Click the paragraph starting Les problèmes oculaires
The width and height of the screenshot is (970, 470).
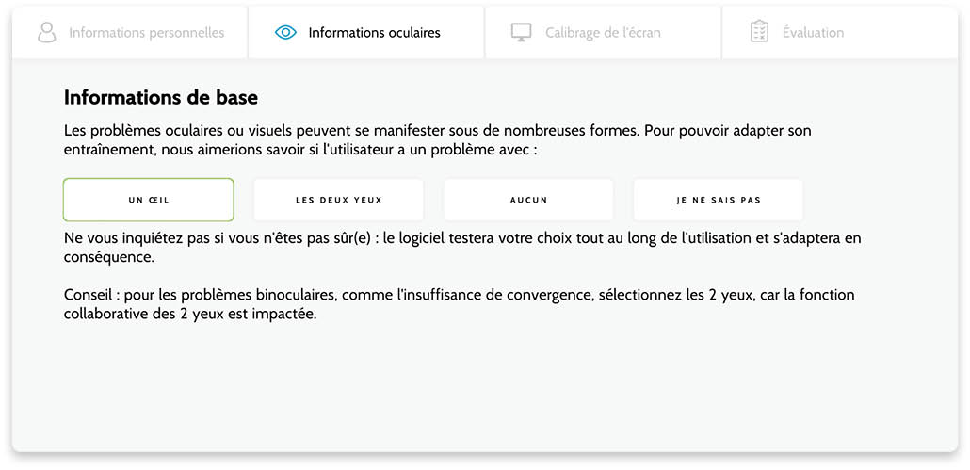(x=437, y=140)
